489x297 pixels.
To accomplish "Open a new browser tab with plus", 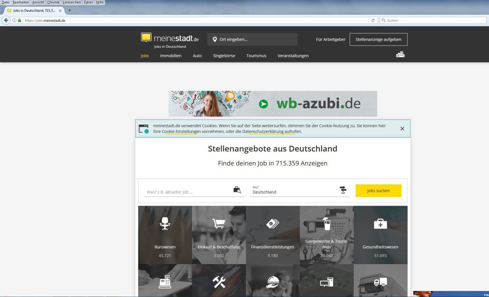I will 70,11.
